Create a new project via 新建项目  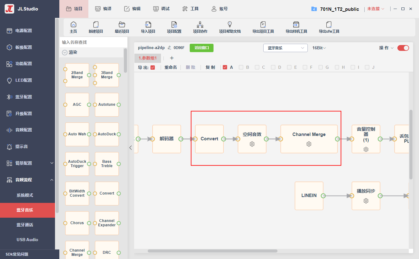tap(96, 27)
